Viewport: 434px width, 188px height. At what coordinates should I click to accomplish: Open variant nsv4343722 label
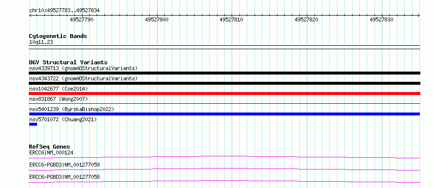coord(83,78)
